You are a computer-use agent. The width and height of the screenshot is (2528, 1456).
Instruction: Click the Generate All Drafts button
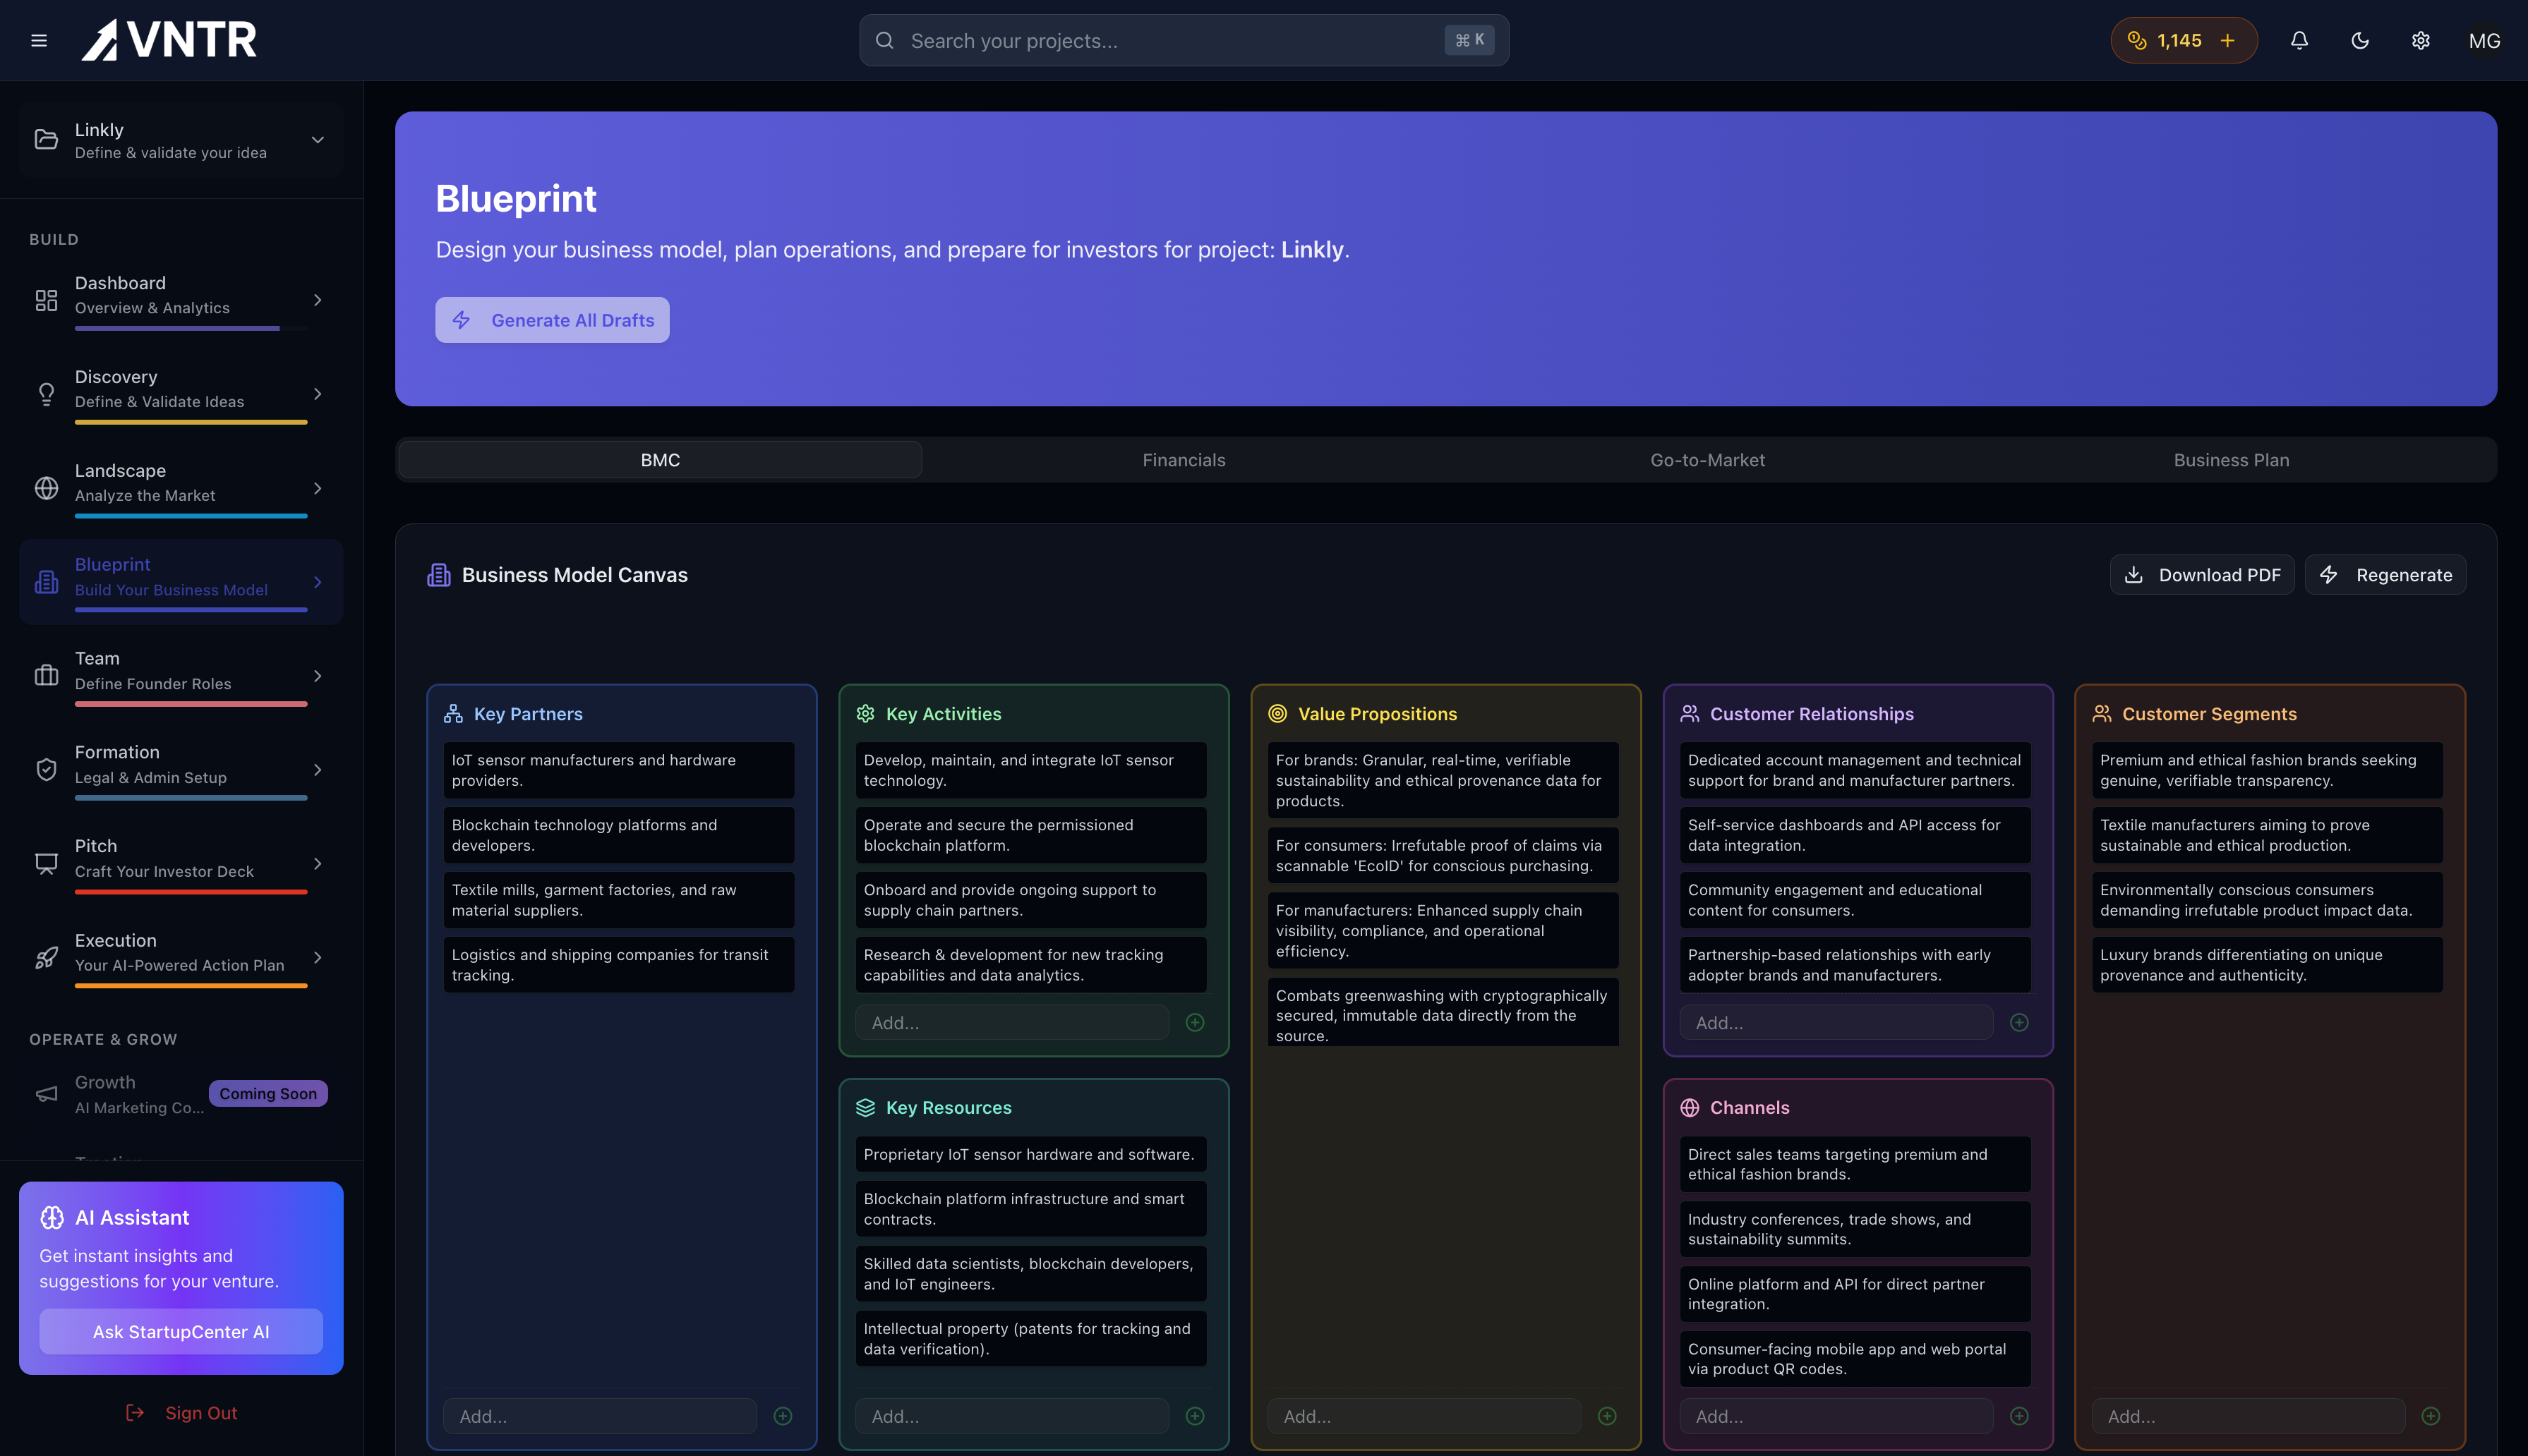point(552,320)
